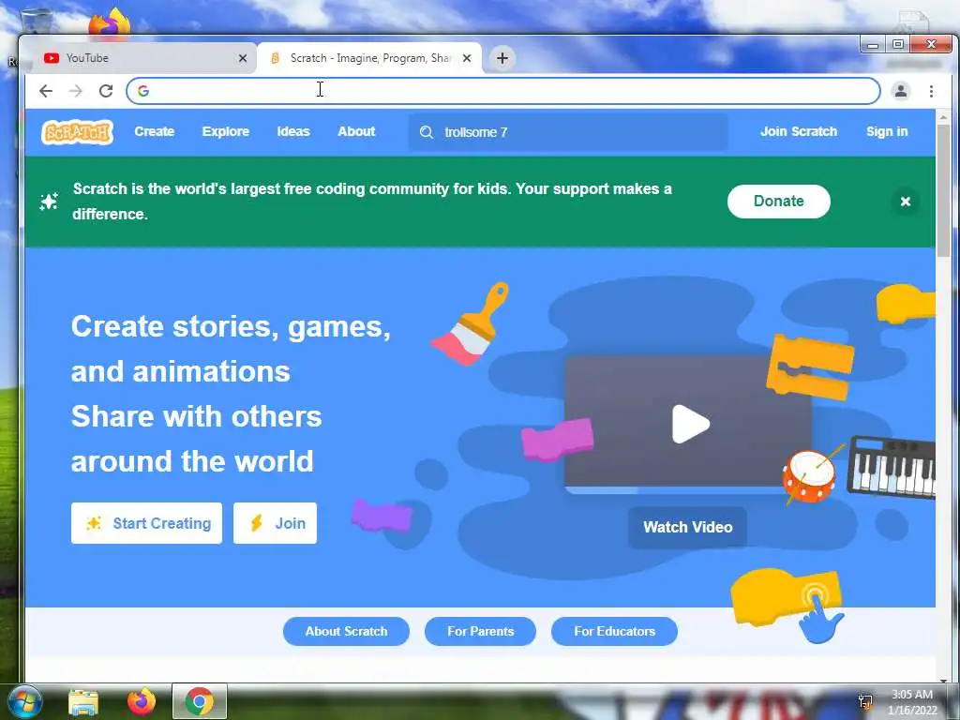
Task: Launch Firefox from the taskbar
Action: pos(142,701)
